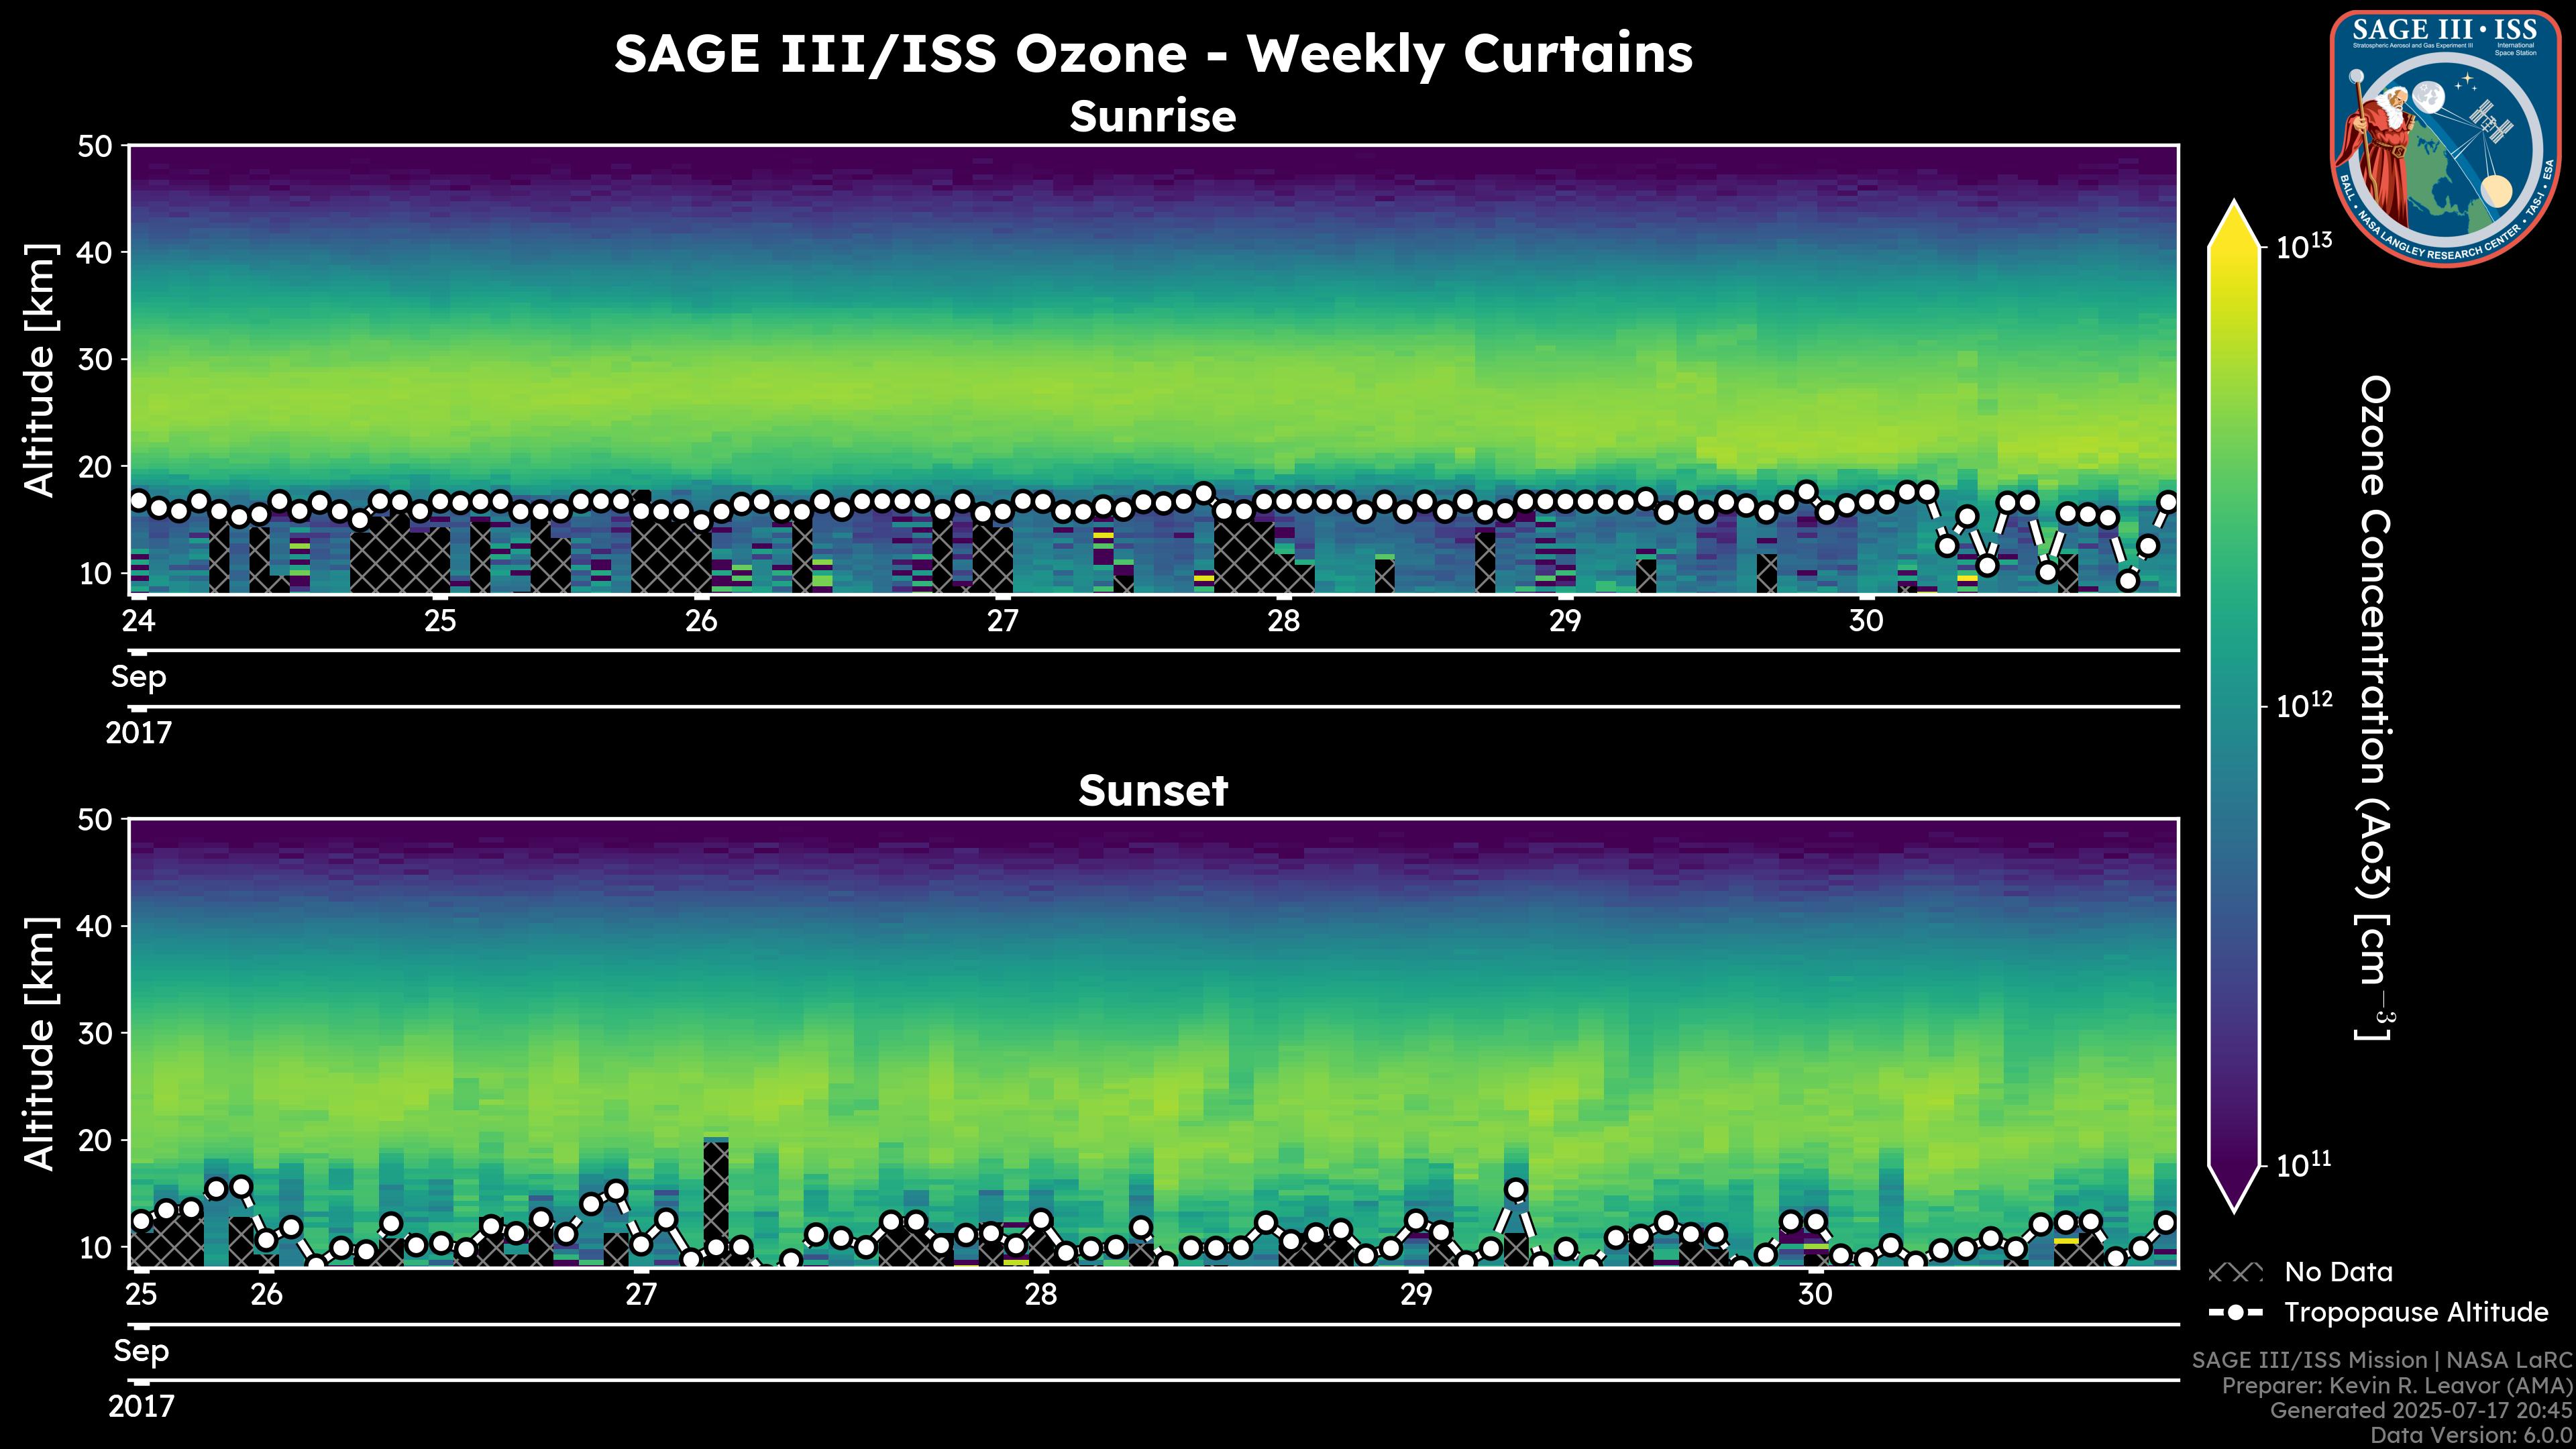Click the Tropopause Altitude legend text
The width and height of the screenshot is (2576, 1449).
pos(2416,1312)
